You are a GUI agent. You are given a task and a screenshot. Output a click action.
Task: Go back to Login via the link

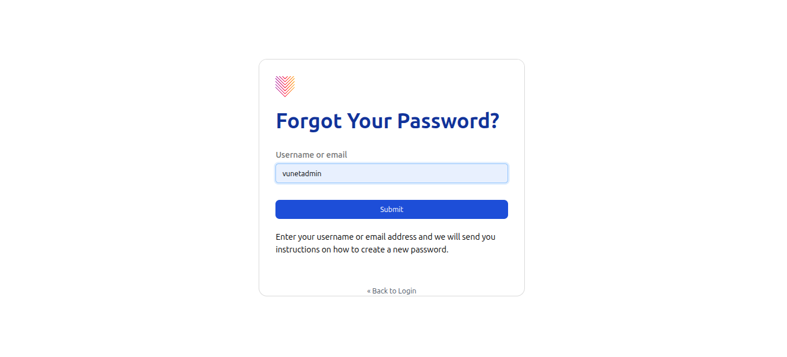(392, 291)
